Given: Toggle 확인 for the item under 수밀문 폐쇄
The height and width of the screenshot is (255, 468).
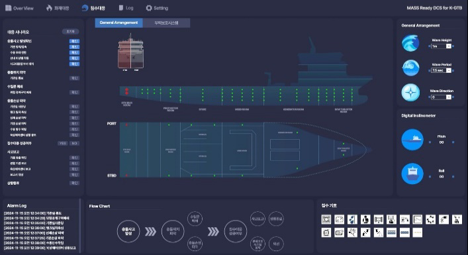Looking at the screenshot, I should (74, 93).
